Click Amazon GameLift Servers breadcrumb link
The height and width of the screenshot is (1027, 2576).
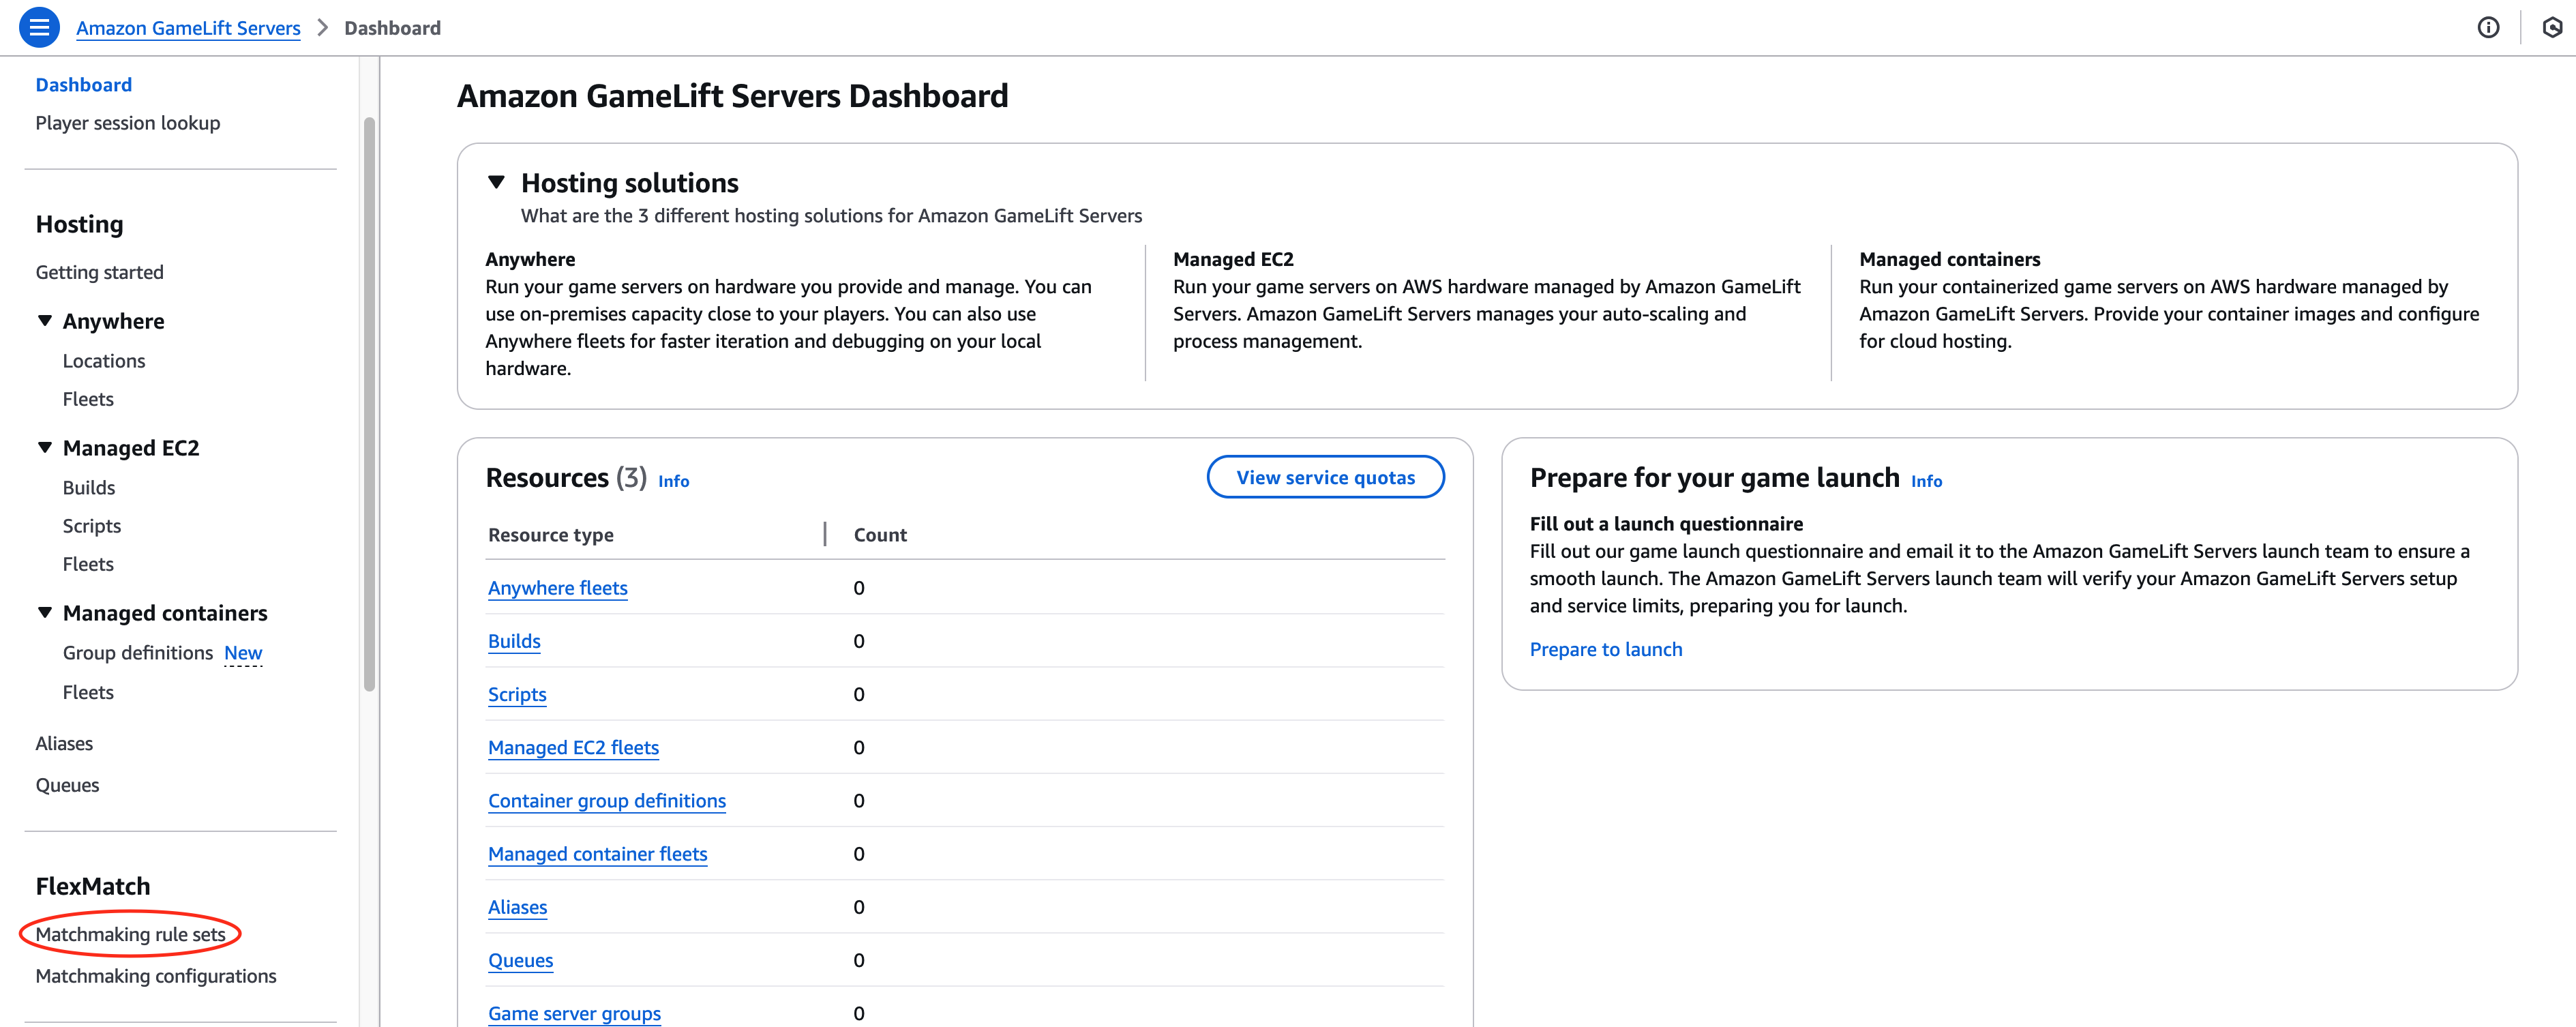(188, 28)
